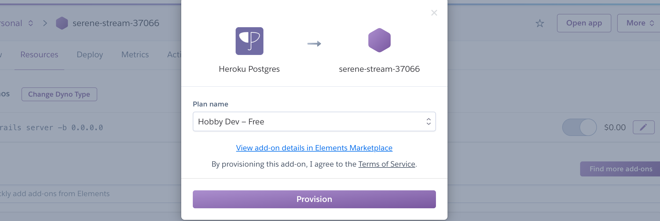Click the Open app button

click(584, 23)
